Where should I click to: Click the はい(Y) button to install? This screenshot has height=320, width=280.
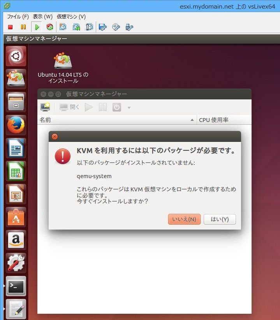tap(220, 219)
